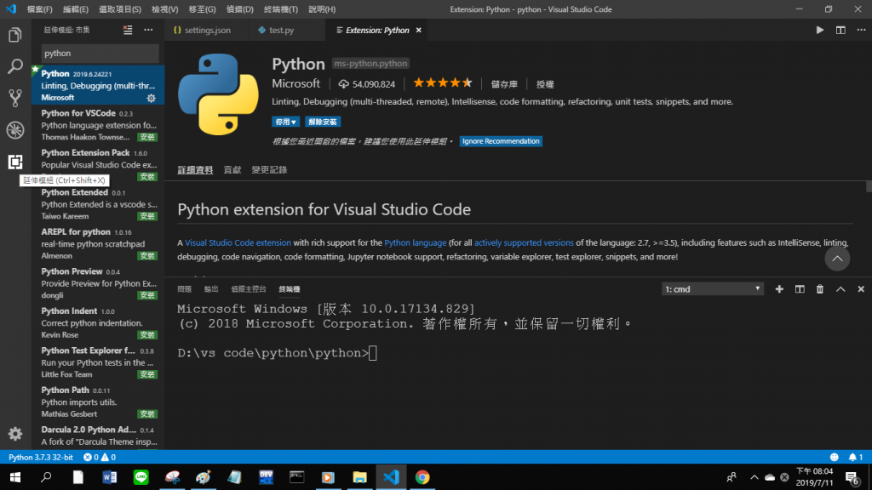The image size is (872, 490).
Task: Split the terminal panel
Action: (800, 289)
